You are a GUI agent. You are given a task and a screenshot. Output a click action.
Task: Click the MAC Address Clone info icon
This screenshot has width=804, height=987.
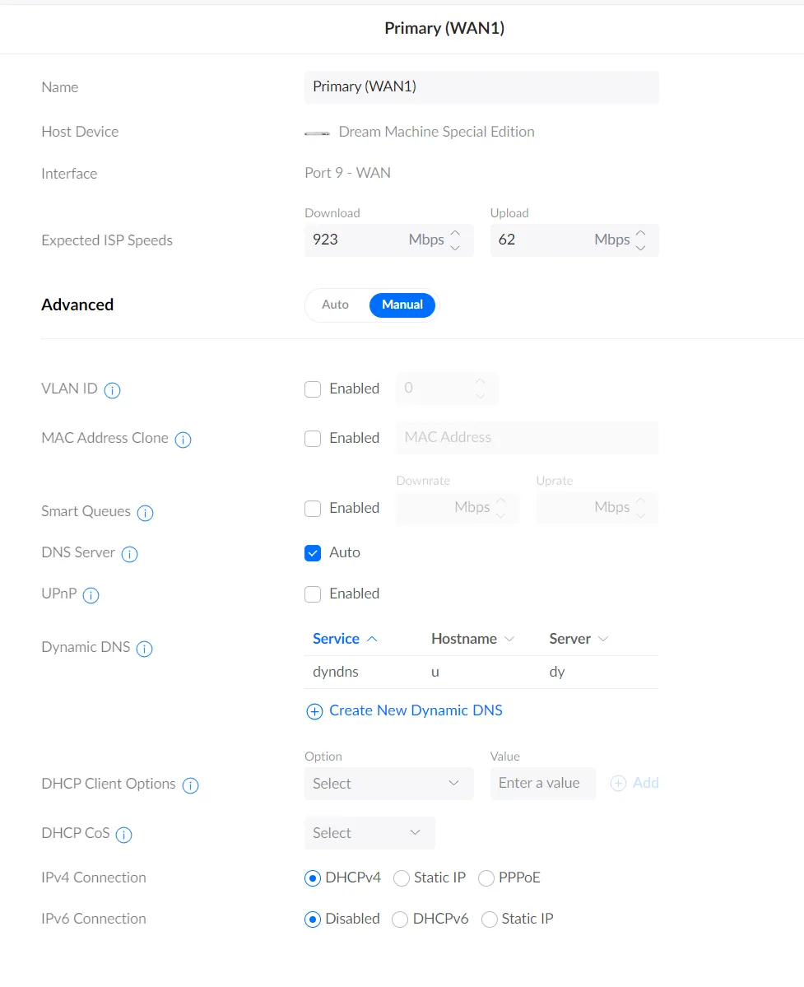point(182,440)
